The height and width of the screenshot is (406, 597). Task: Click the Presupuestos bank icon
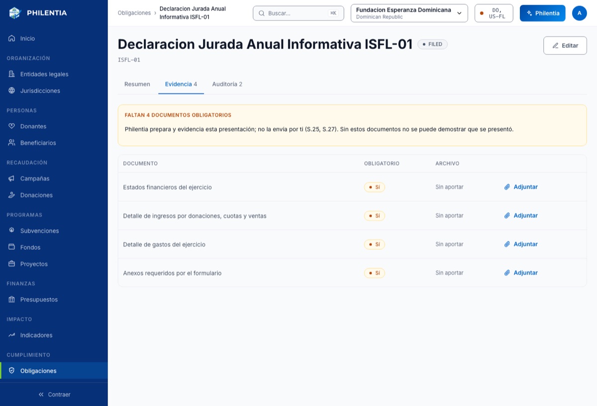pos(12,300)
